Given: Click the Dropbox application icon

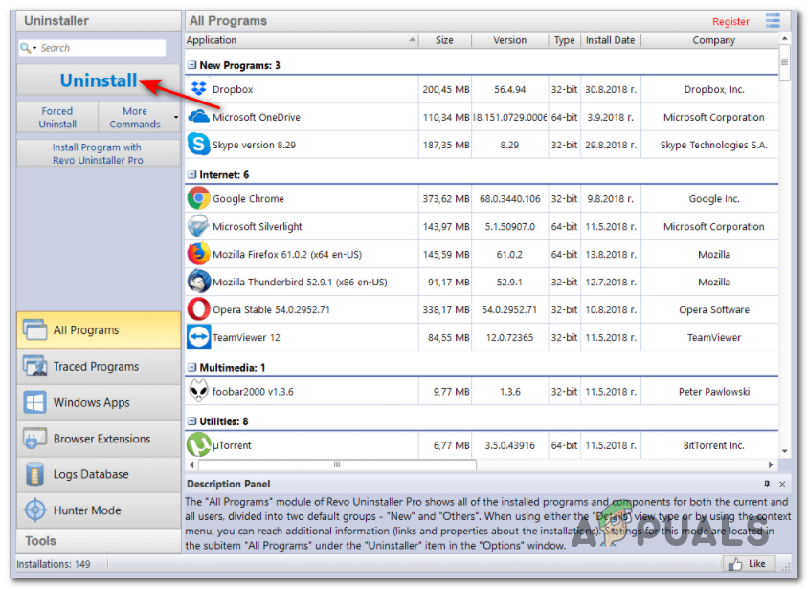Looking at the screenshot, I should [x=198, y=89].
